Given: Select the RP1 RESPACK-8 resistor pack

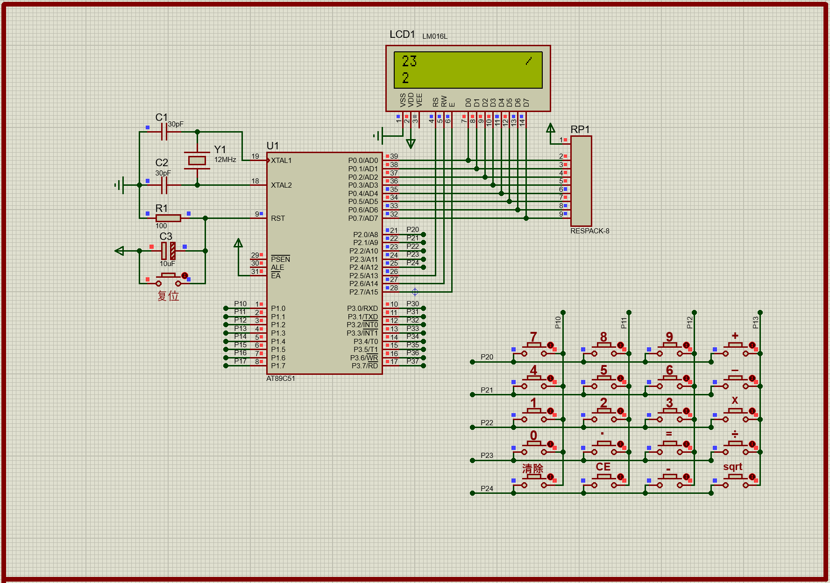Looking at the screenshot, I should [581, 181].
